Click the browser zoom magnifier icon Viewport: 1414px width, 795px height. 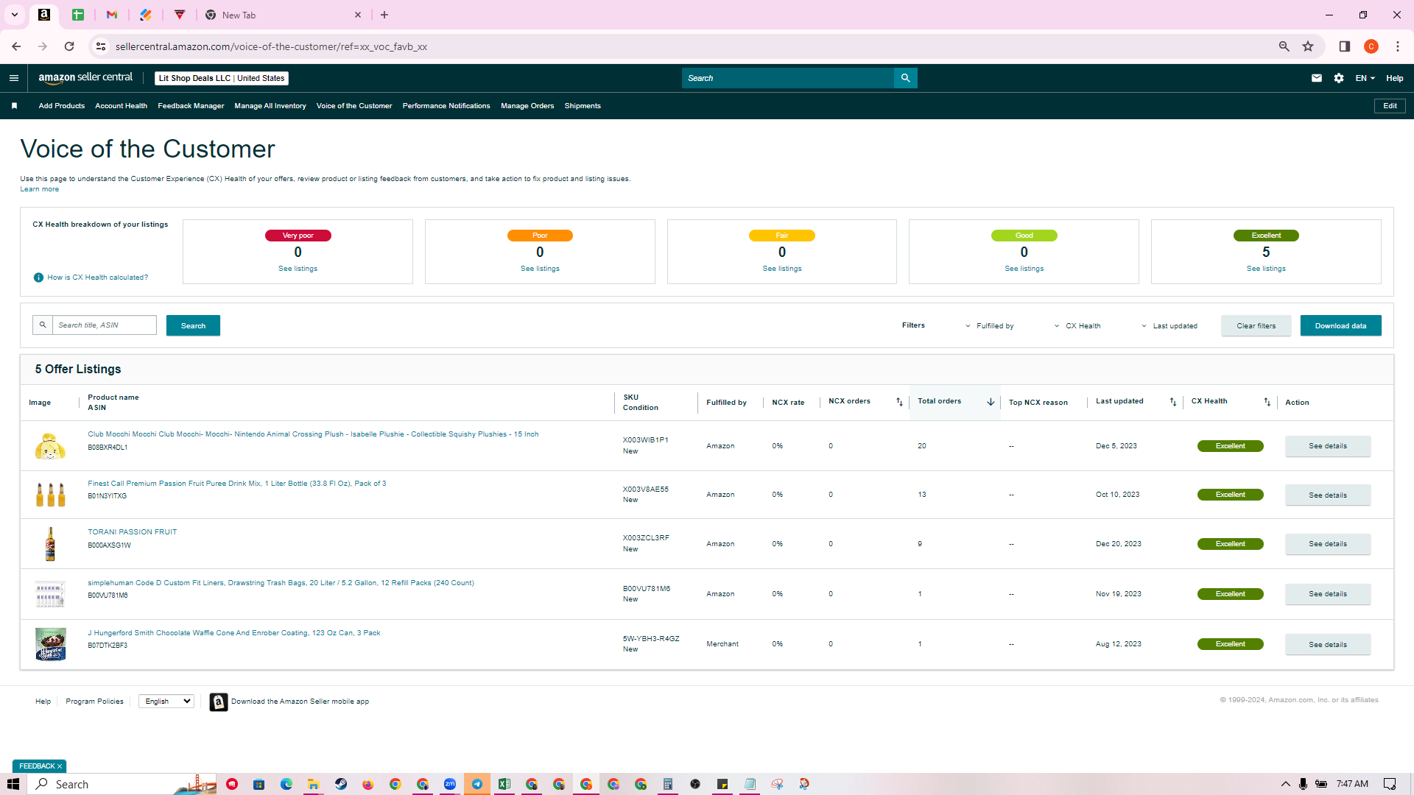click(1284, 46)
